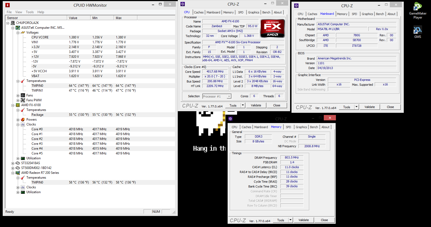Click CPU-Z app icon in Mainboard window title
The height and width of the screenshot is (227, 431).
[x=296, y=6]
